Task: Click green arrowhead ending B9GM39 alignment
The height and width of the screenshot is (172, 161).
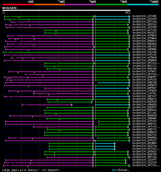Action: click(x=92, y=102)
